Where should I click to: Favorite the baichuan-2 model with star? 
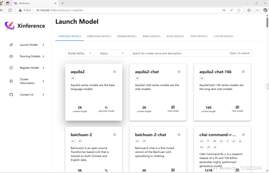click(115, 134)
